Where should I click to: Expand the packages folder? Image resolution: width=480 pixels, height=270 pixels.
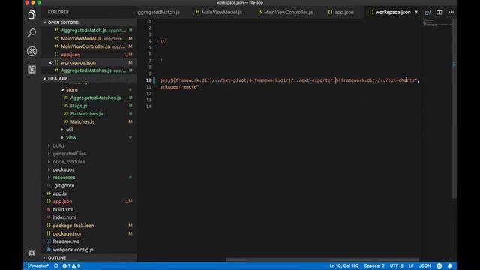[x=64, y=169]
